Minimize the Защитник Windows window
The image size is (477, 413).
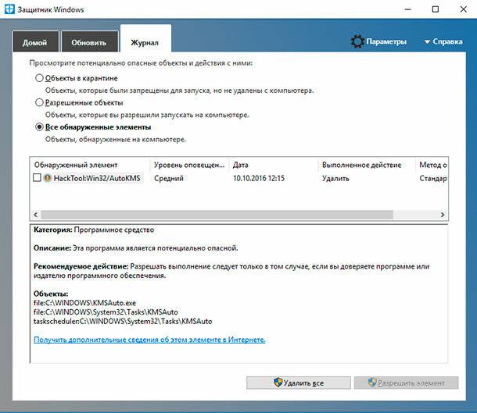(x=408, y=9)
